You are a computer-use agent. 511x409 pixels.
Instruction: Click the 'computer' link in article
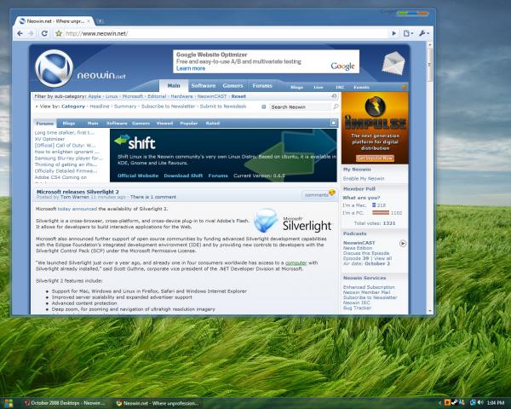click(296, 263)
